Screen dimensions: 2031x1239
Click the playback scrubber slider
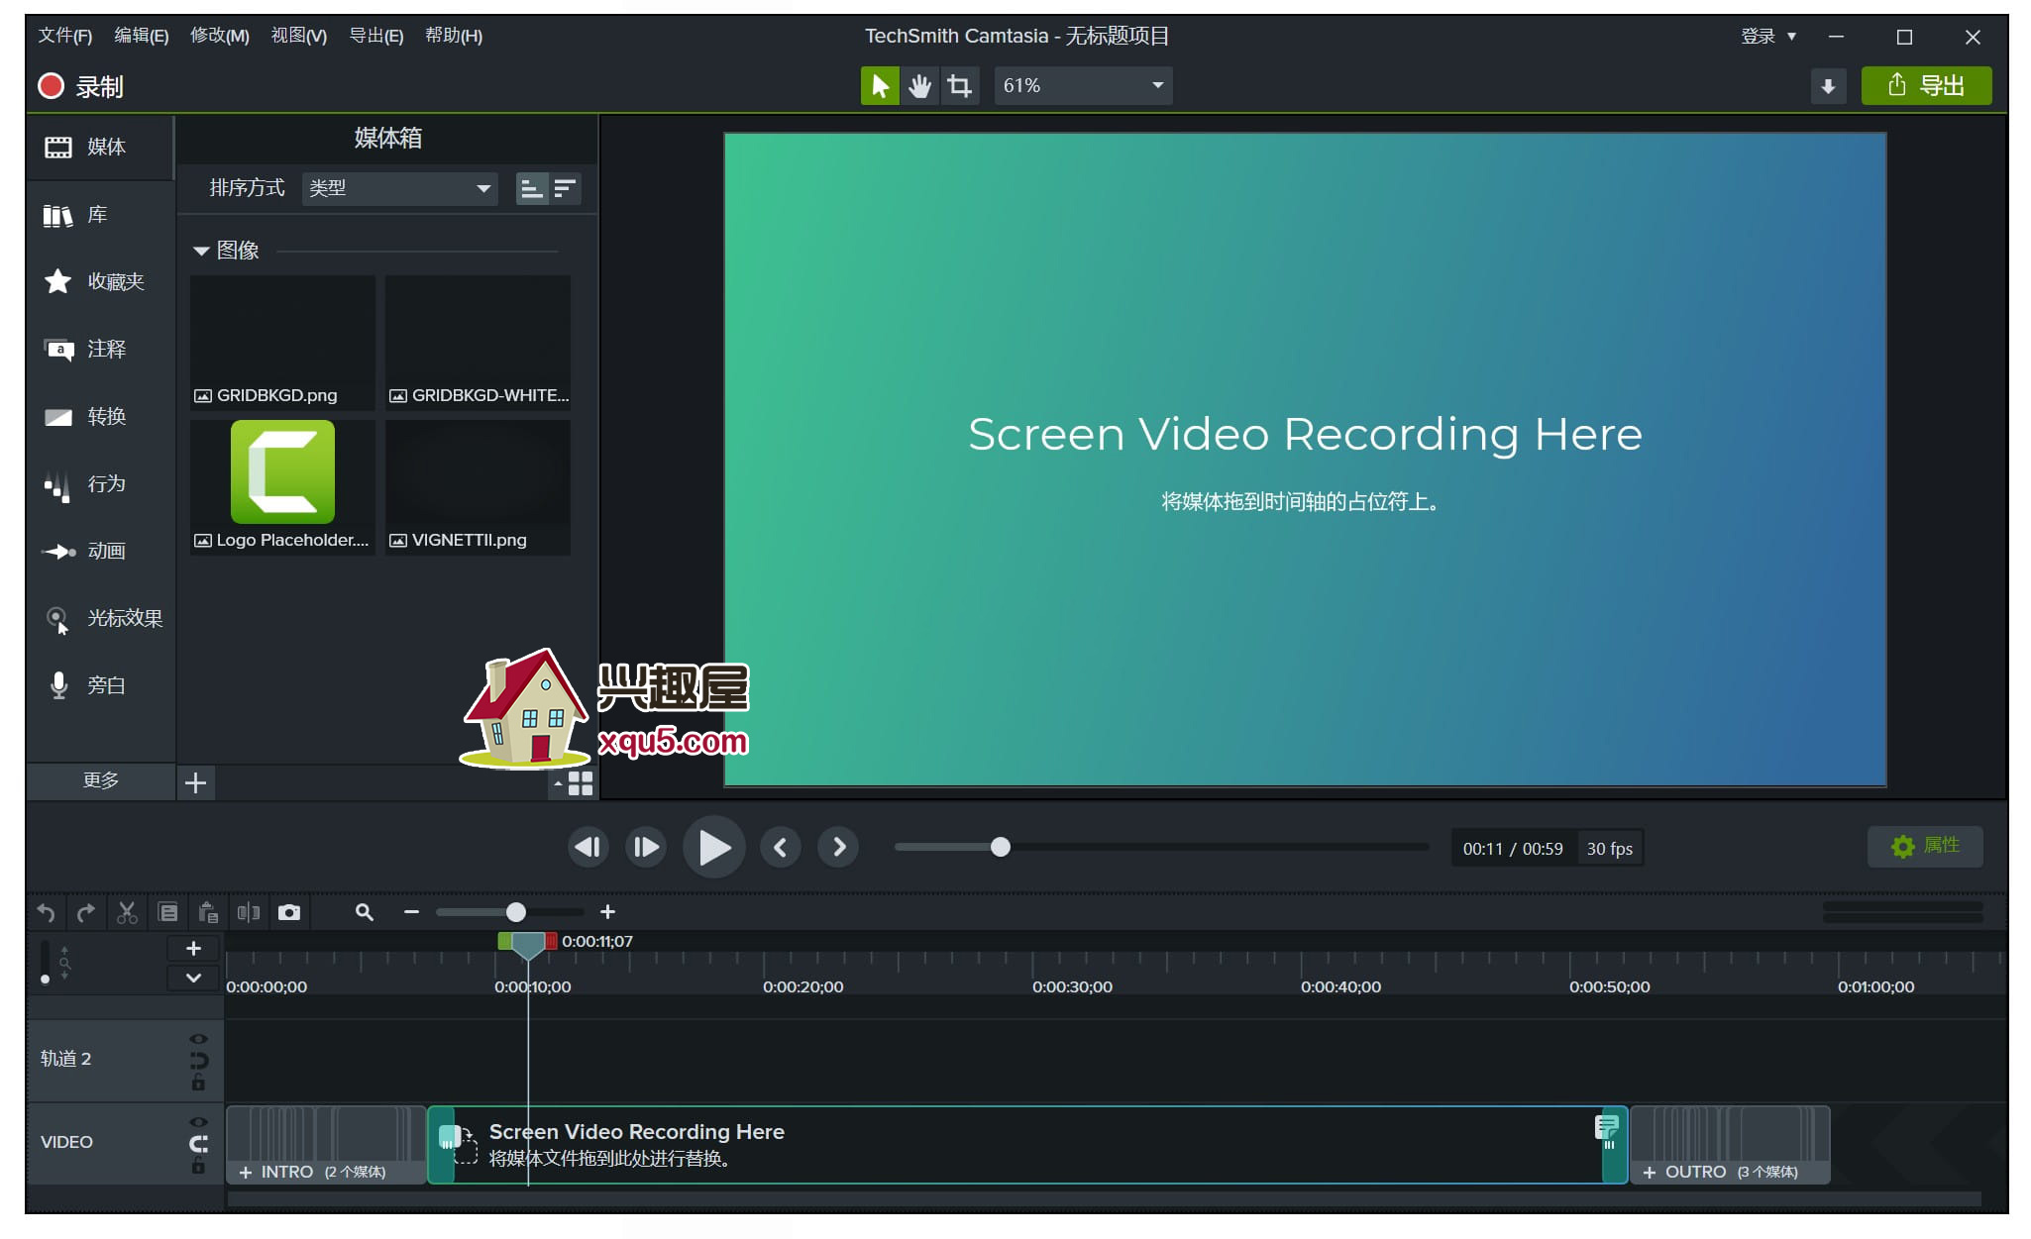(x=1161, y=847)
